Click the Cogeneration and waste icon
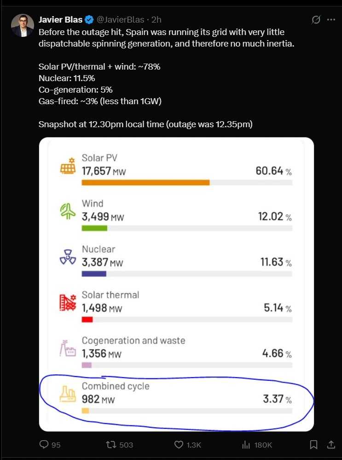 point(68,349)
